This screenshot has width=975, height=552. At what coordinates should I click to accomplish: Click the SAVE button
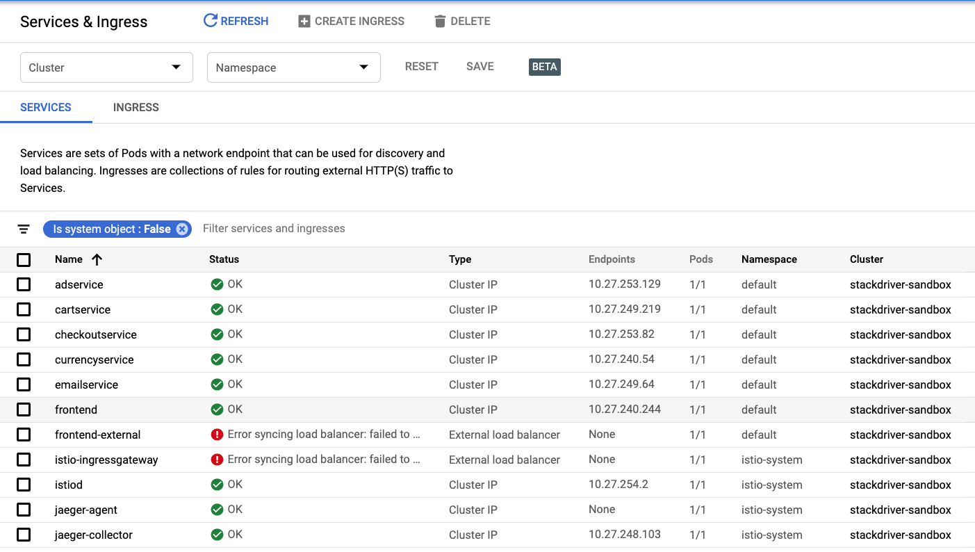(480, 66)
